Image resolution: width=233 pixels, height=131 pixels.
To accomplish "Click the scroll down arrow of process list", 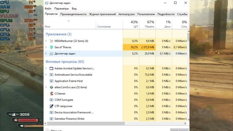I will click(189, 119).
